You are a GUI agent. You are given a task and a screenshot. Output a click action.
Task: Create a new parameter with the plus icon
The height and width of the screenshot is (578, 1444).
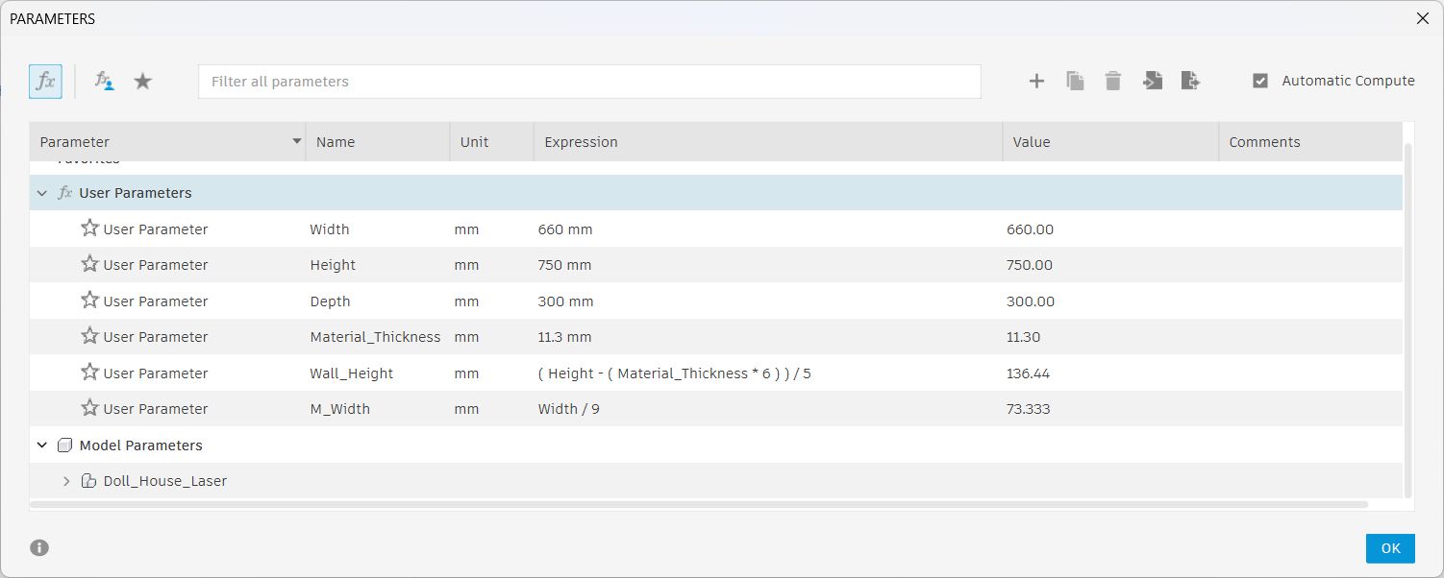coord(1036,81)
